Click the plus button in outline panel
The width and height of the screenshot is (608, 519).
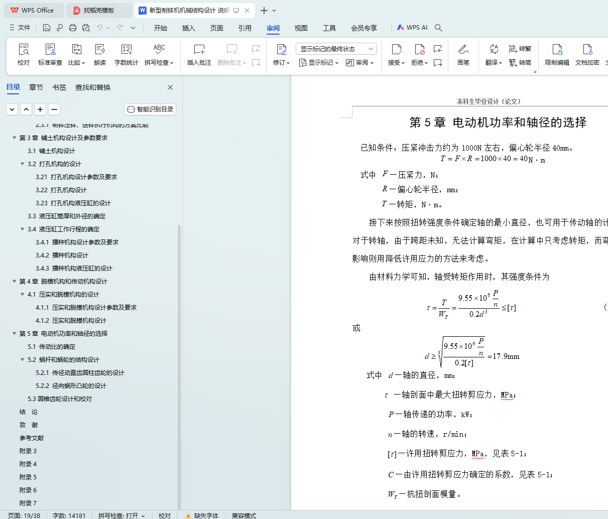tap(41, 109)
